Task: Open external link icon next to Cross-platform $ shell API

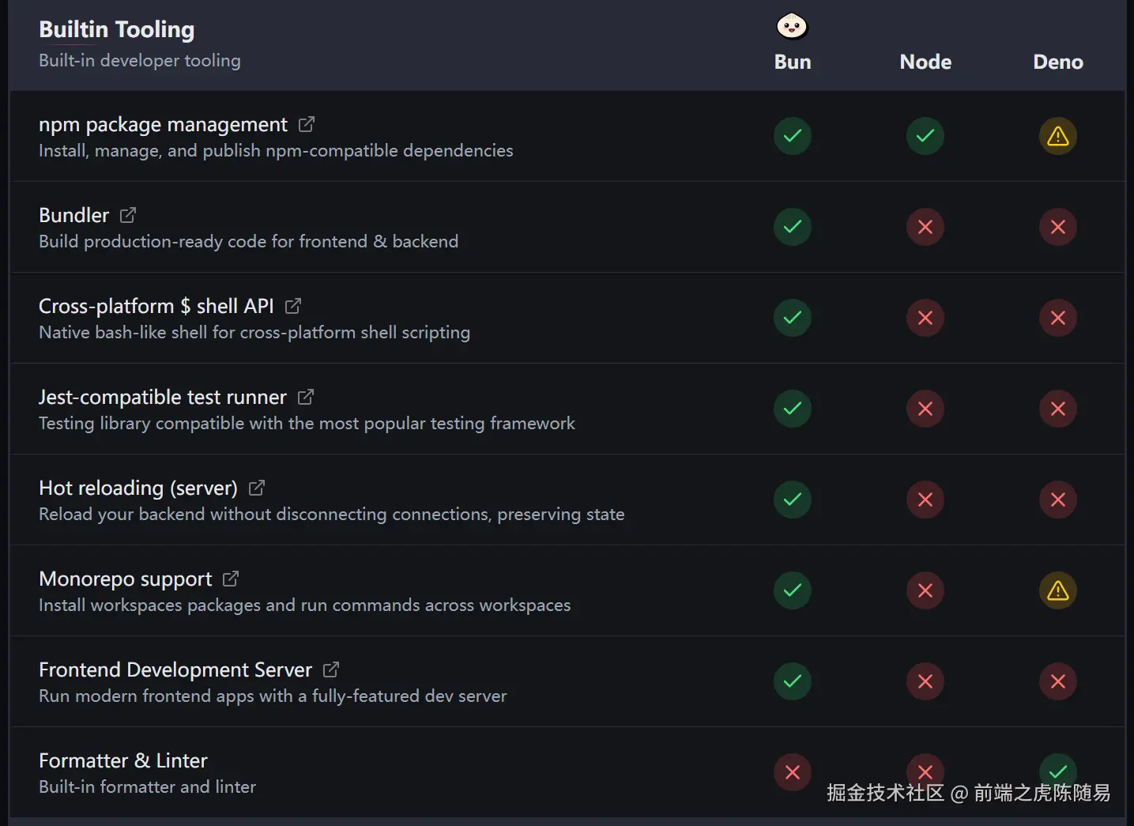Action: tap(293, 306)
